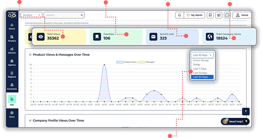Open the chat messages icon
The image size is (262, 138).
click(227, 15)
